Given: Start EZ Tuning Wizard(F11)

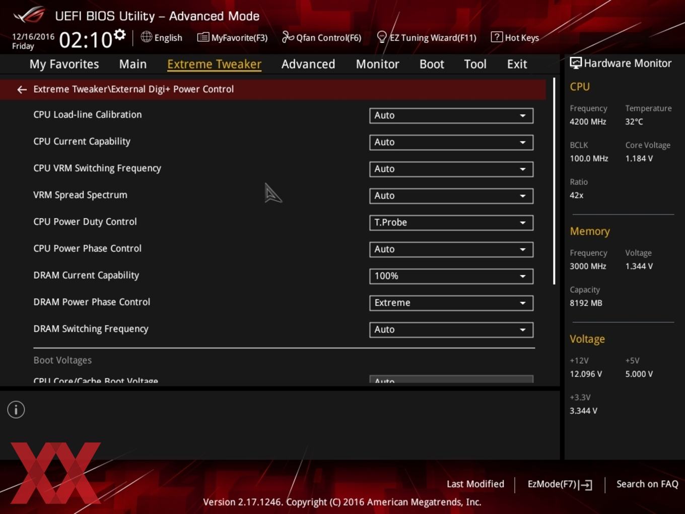Looking at the screenshot, I should pos(427,37).
